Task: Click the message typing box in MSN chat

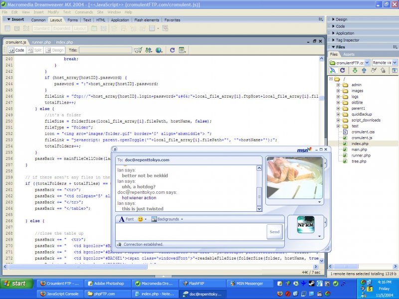Action: (191, 232)
